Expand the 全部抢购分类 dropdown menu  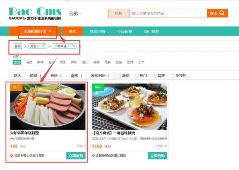(37, 31)
